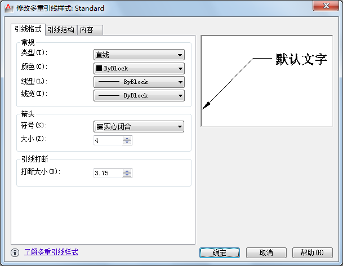Screen dimensions: 343x266
Task: Decrease arrow size with down spinner
Action: click(x=127, y=143)
